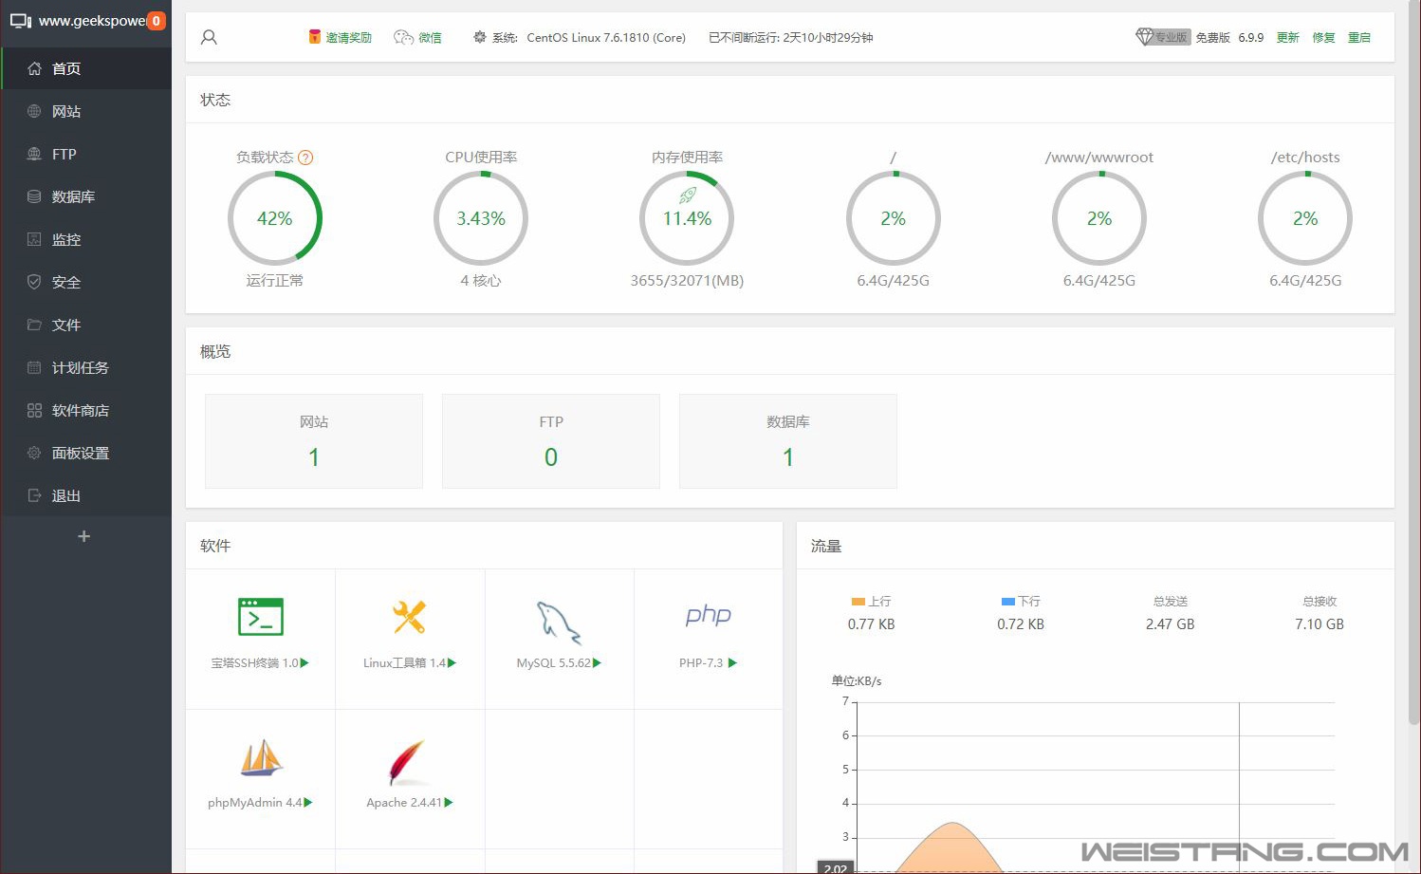Expand sidebar with the plus button
The width and height of the screenshot is (1421, 874).
pos(83,537)
